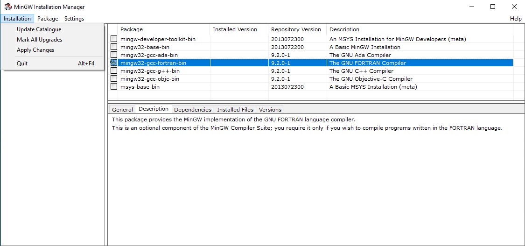This screenshot has width=525, height=246.
Task: Click 'A Basic MinGW Installation' description cell
Action: [x=364, y=47]
